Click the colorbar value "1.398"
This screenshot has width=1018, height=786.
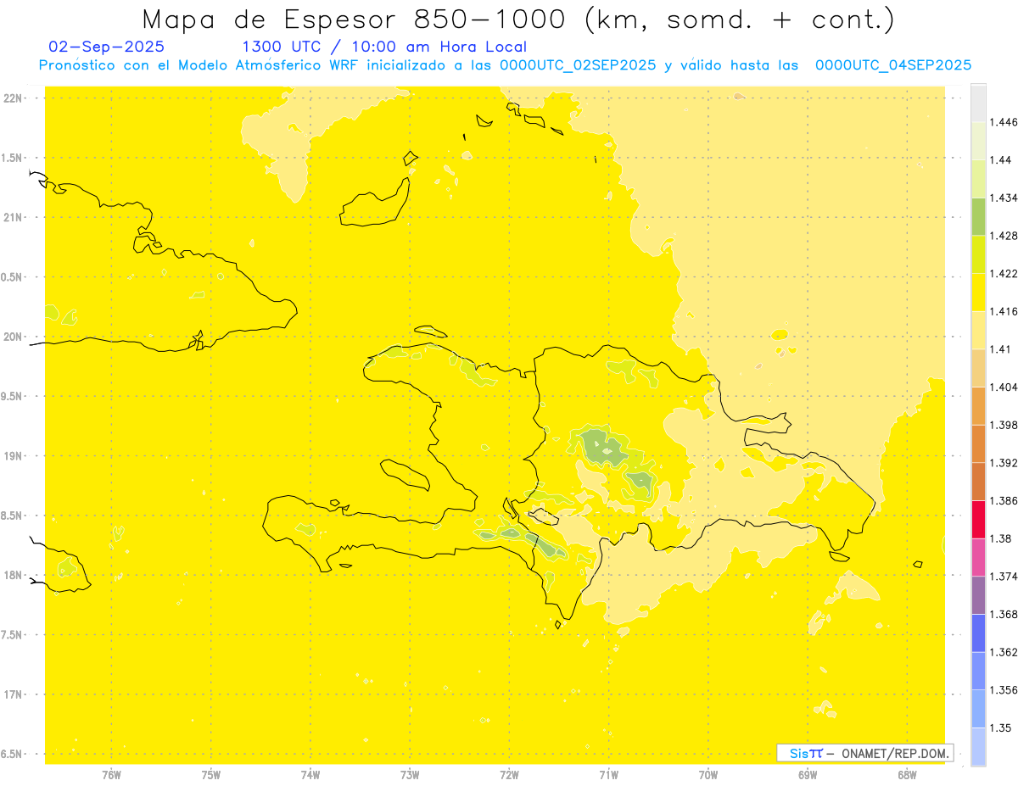point(1005,425)
